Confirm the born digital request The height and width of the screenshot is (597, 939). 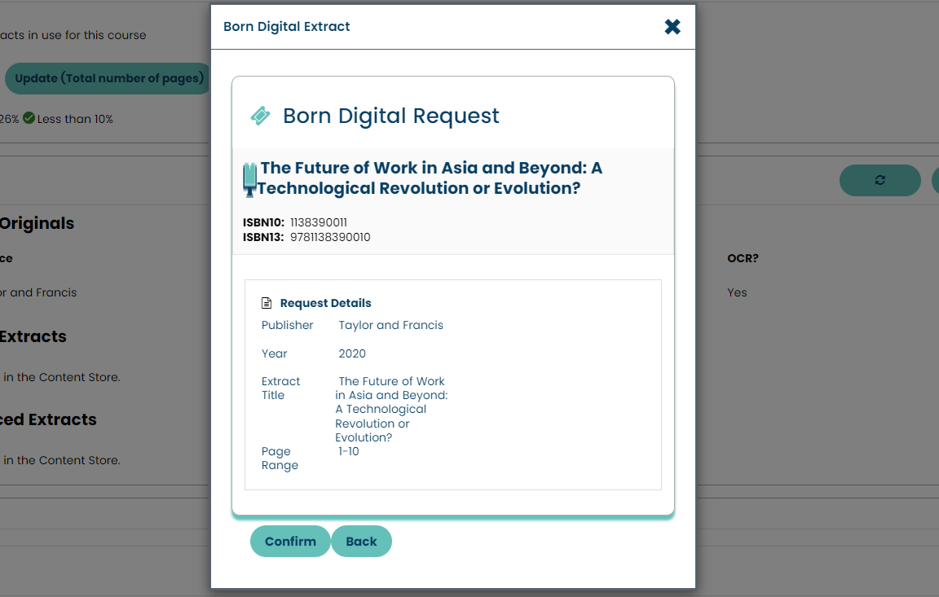290,542
